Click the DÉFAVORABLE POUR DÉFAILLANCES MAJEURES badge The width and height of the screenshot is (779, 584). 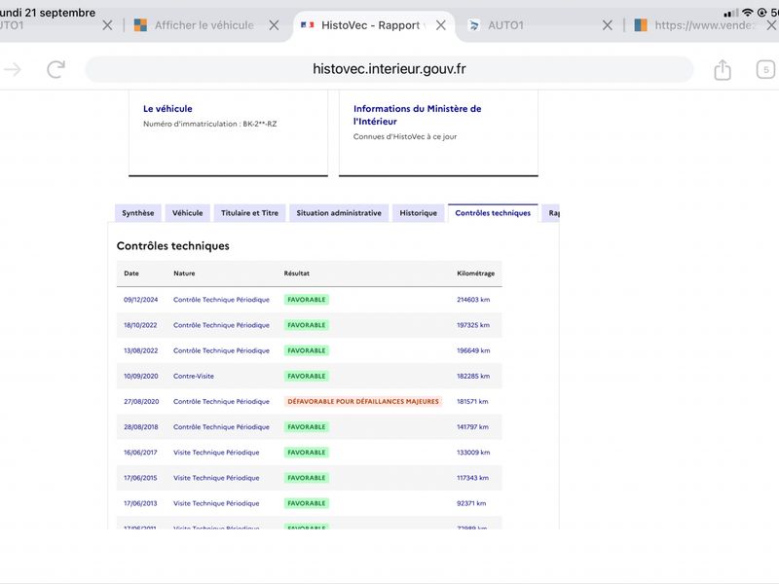tap(363, 401)
